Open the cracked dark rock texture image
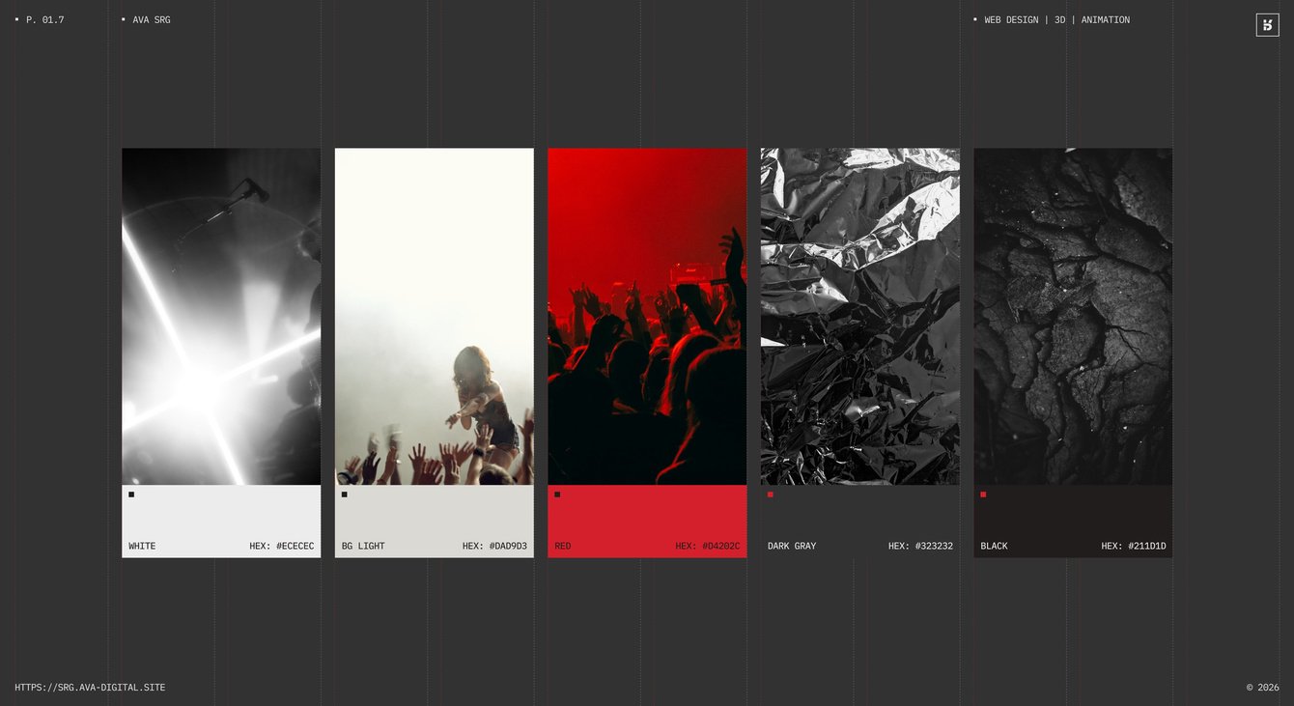Image resolution: width=1294 pixels, height=706 pixels. pyautogui.click(x=1073, y=317)
